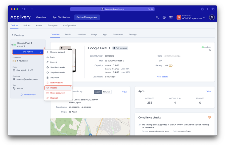Switch to the Assets tab
225x146 pixels.
coord(39,25)
